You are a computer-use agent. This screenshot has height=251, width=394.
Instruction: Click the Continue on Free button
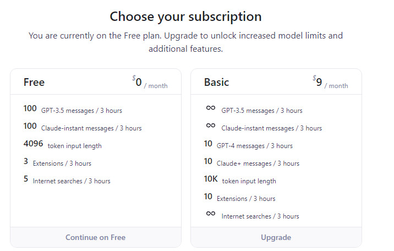96,237
